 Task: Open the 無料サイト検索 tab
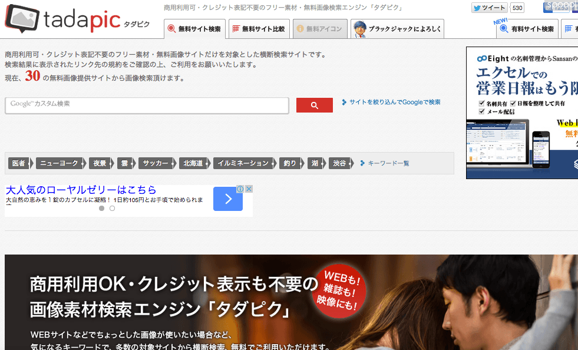(194, 29)
